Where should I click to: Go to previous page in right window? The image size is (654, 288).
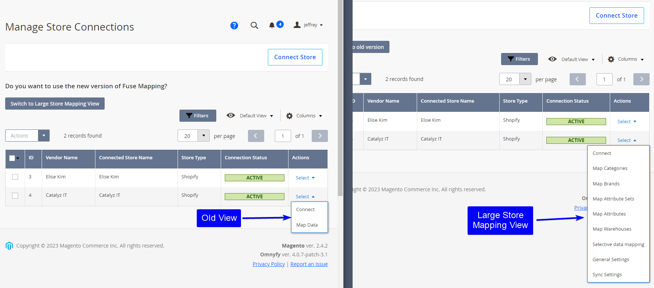tap(577, 79)
